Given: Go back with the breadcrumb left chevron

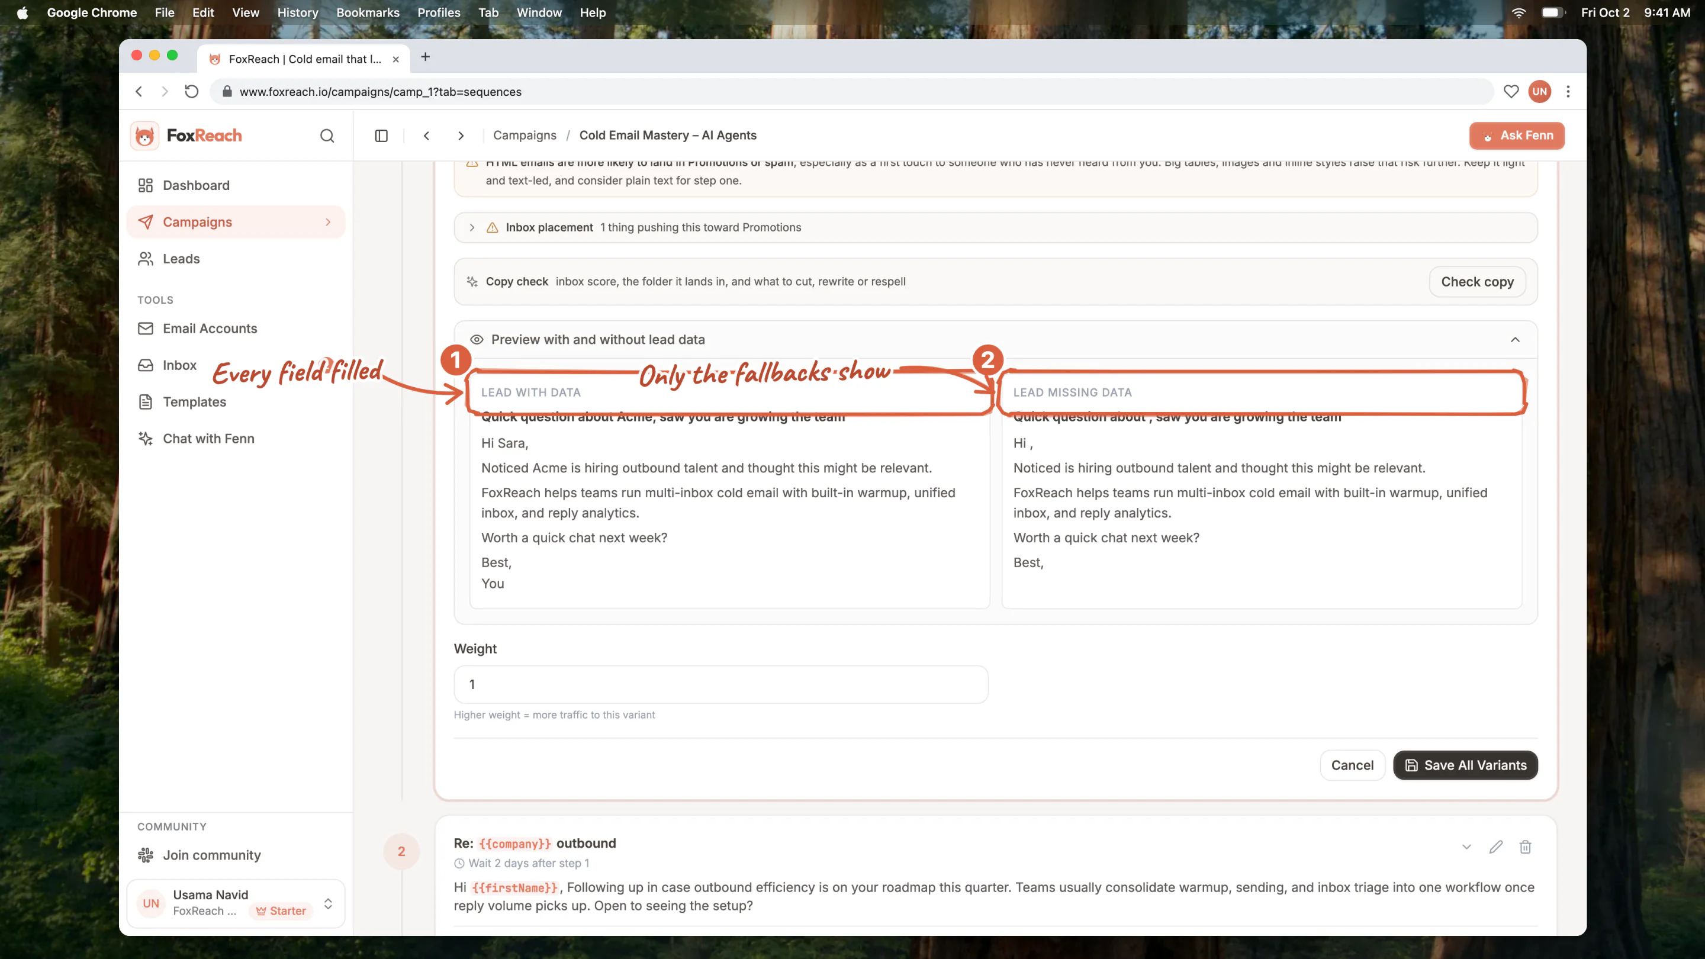Looking at the screenshot, I should [427, 136].
